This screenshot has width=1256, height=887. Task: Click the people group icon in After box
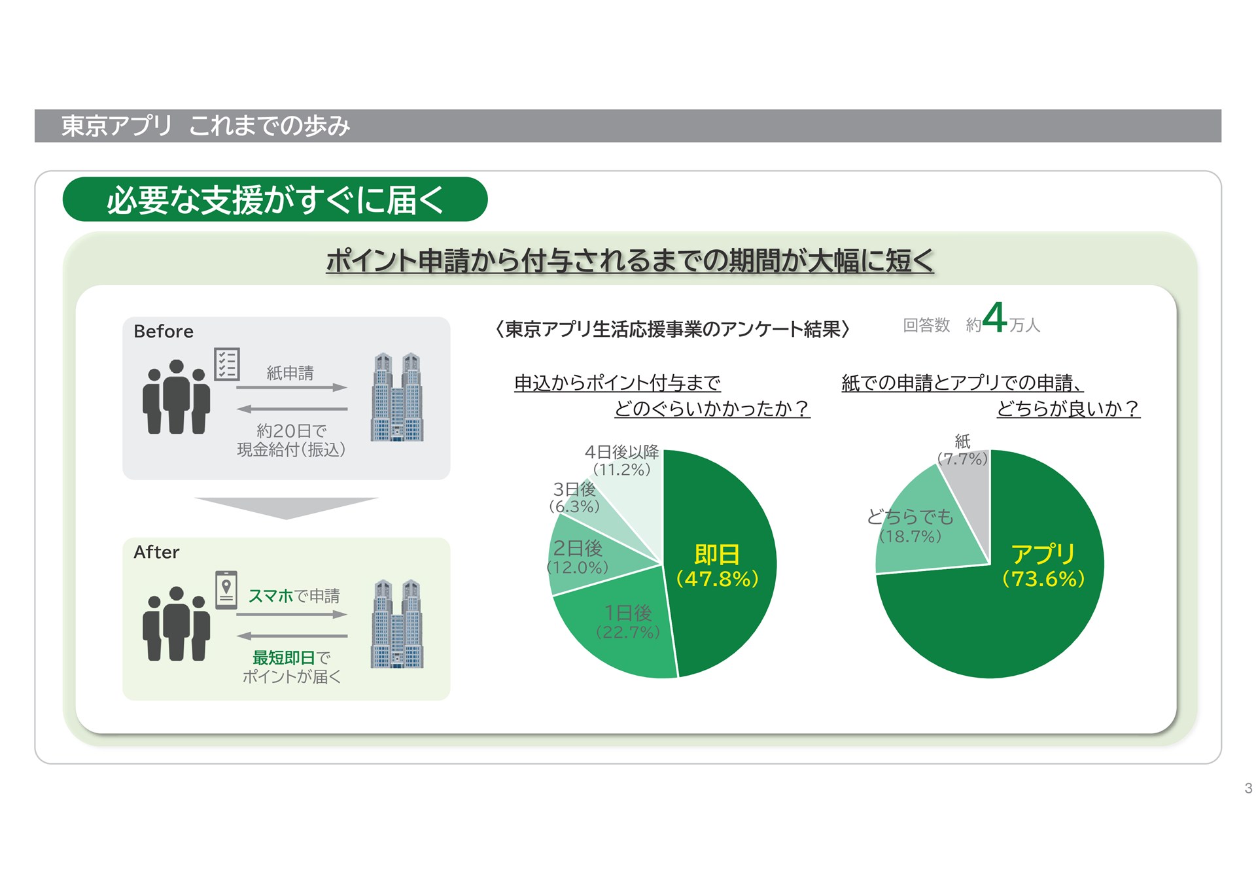[x=177, y=623]
